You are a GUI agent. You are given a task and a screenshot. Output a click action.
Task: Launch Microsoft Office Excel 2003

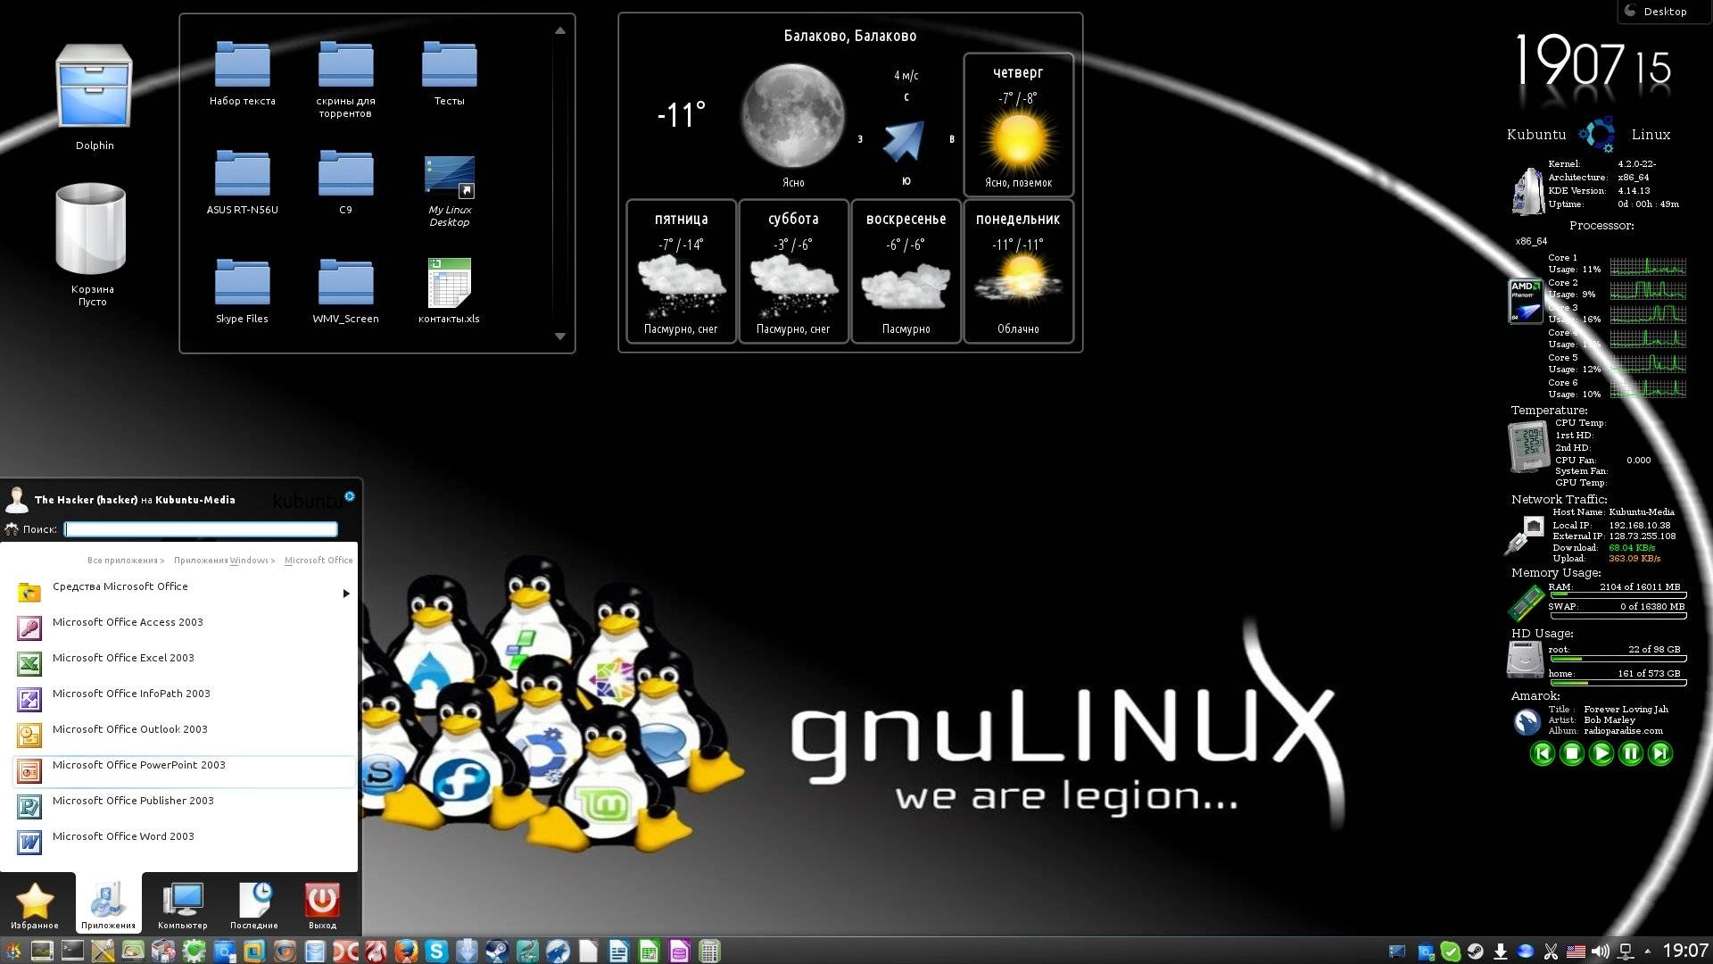(x=185, y=662)
